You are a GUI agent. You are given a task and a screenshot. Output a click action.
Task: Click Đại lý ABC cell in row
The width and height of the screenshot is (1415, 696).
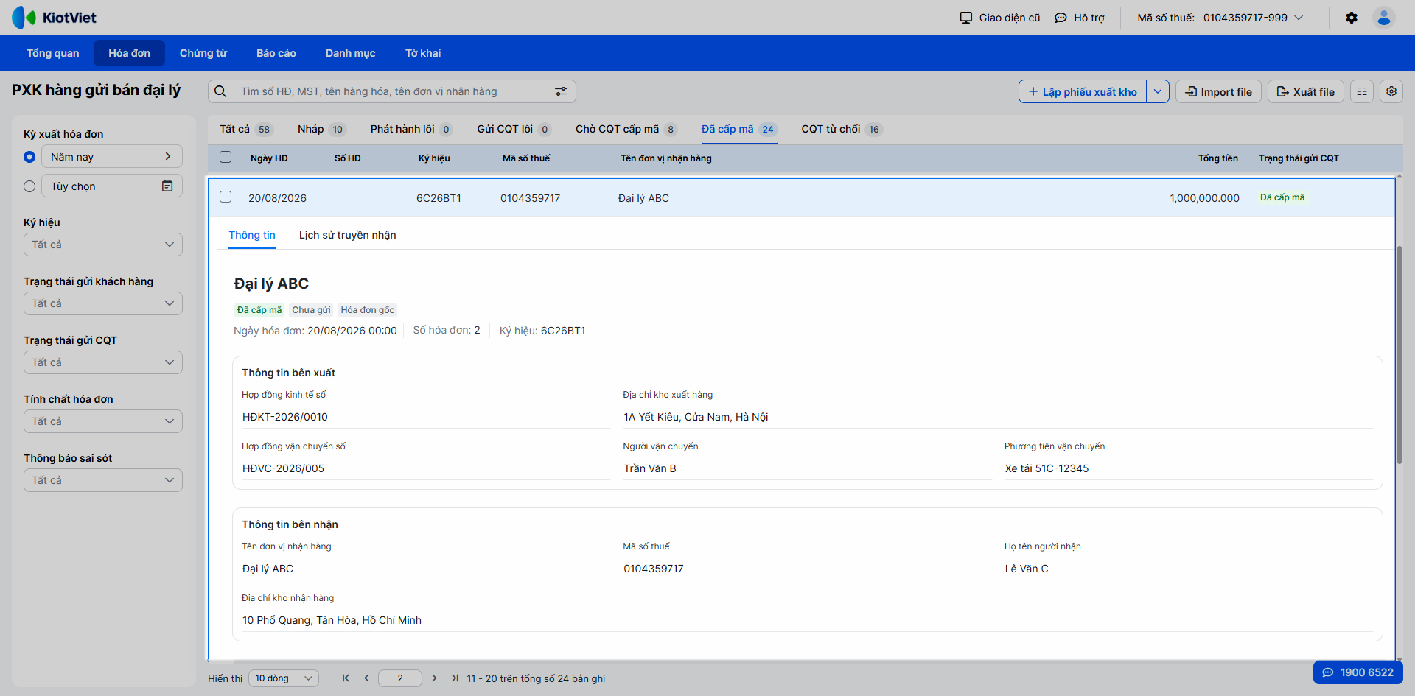click(643, 198)
